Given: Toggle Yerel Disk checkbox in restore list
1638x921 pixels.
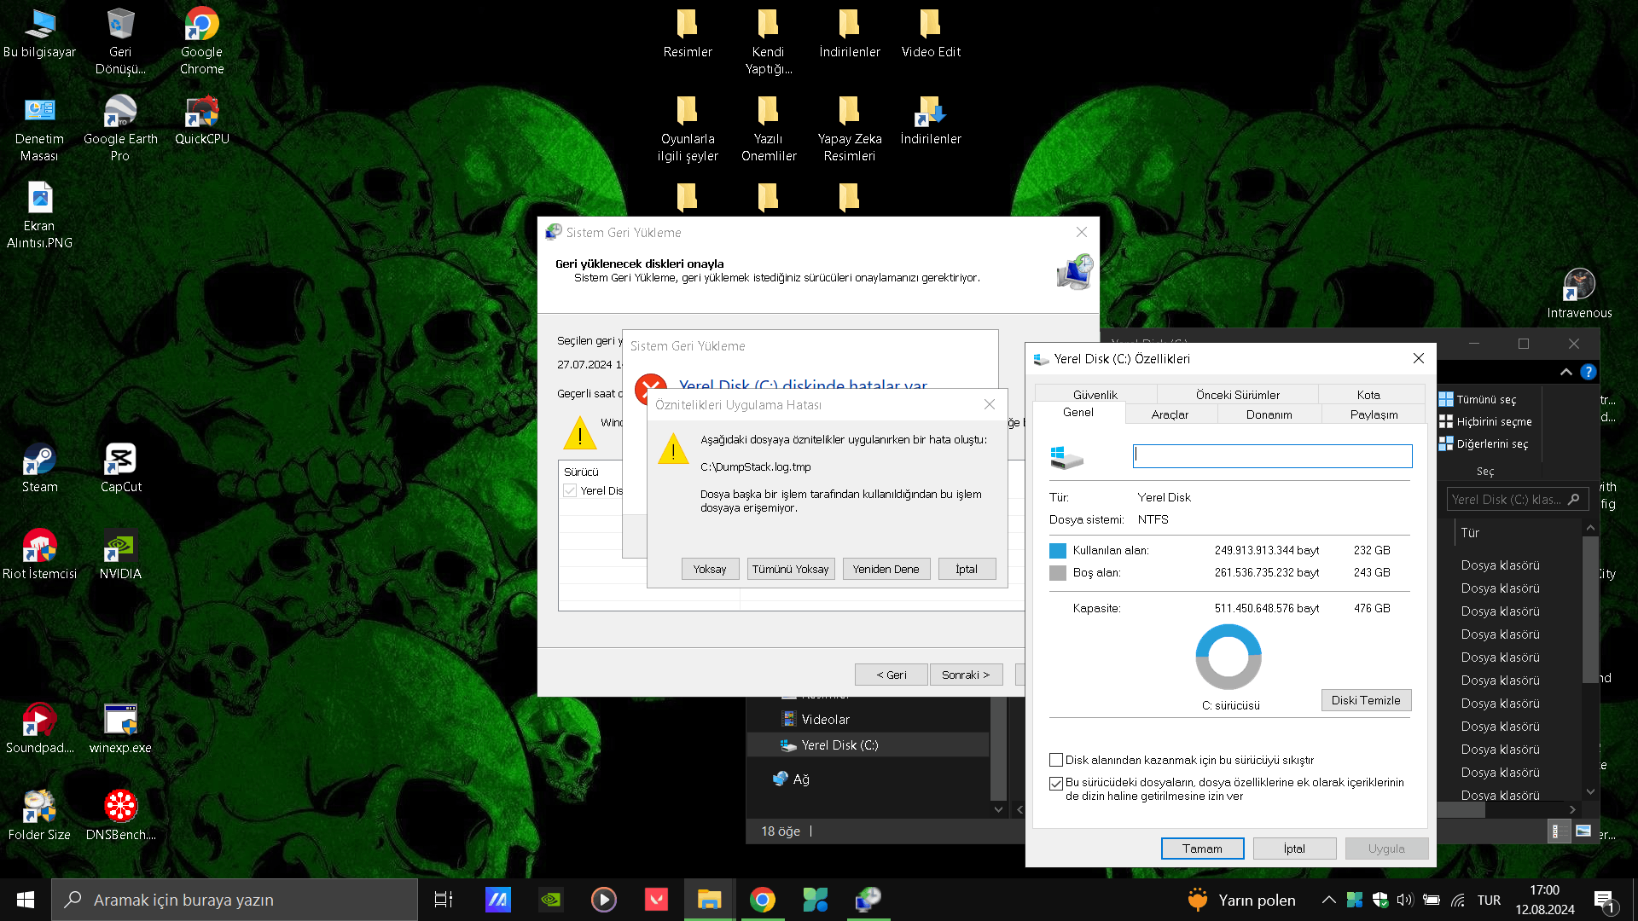Looking at the screenshot, I should coord(570,490).
